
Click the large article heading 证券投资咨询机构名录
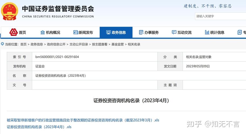click(131, 100)
